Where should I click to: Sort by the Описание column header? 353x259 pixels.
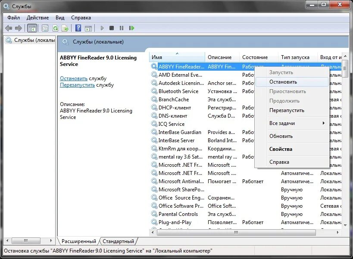(x=222, y=57)
